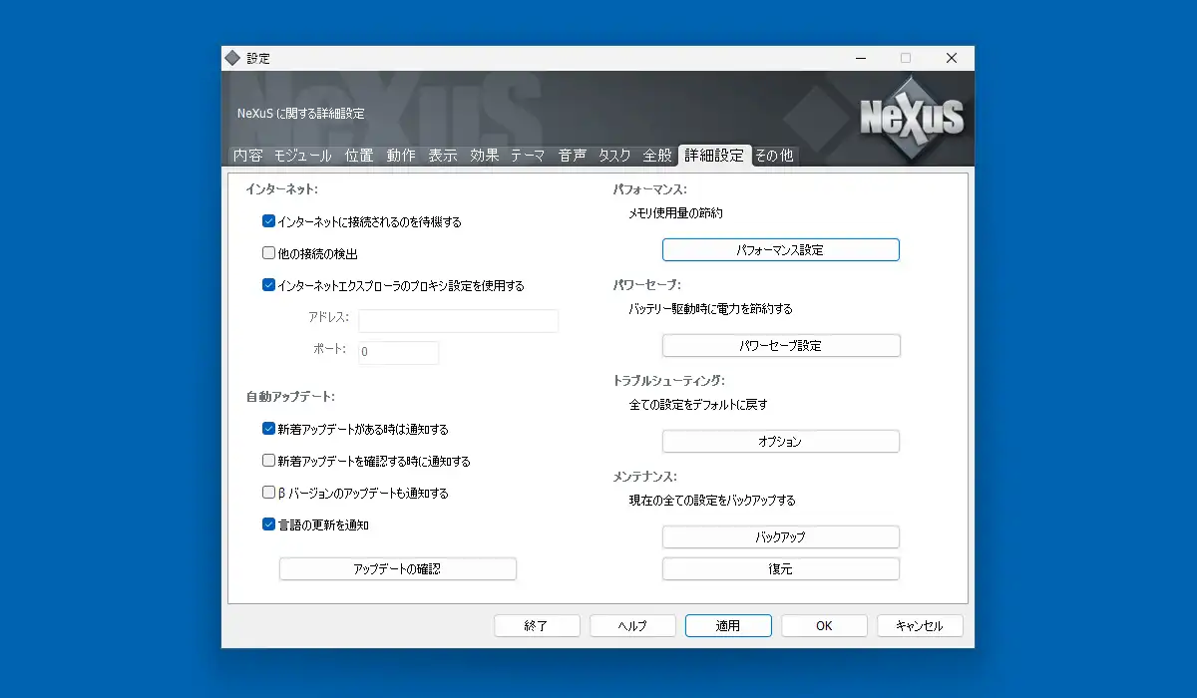1197x698 pixels.
Task: Enable βバージョンのアップデートも通知する checkbox
Action: point(268,493)
